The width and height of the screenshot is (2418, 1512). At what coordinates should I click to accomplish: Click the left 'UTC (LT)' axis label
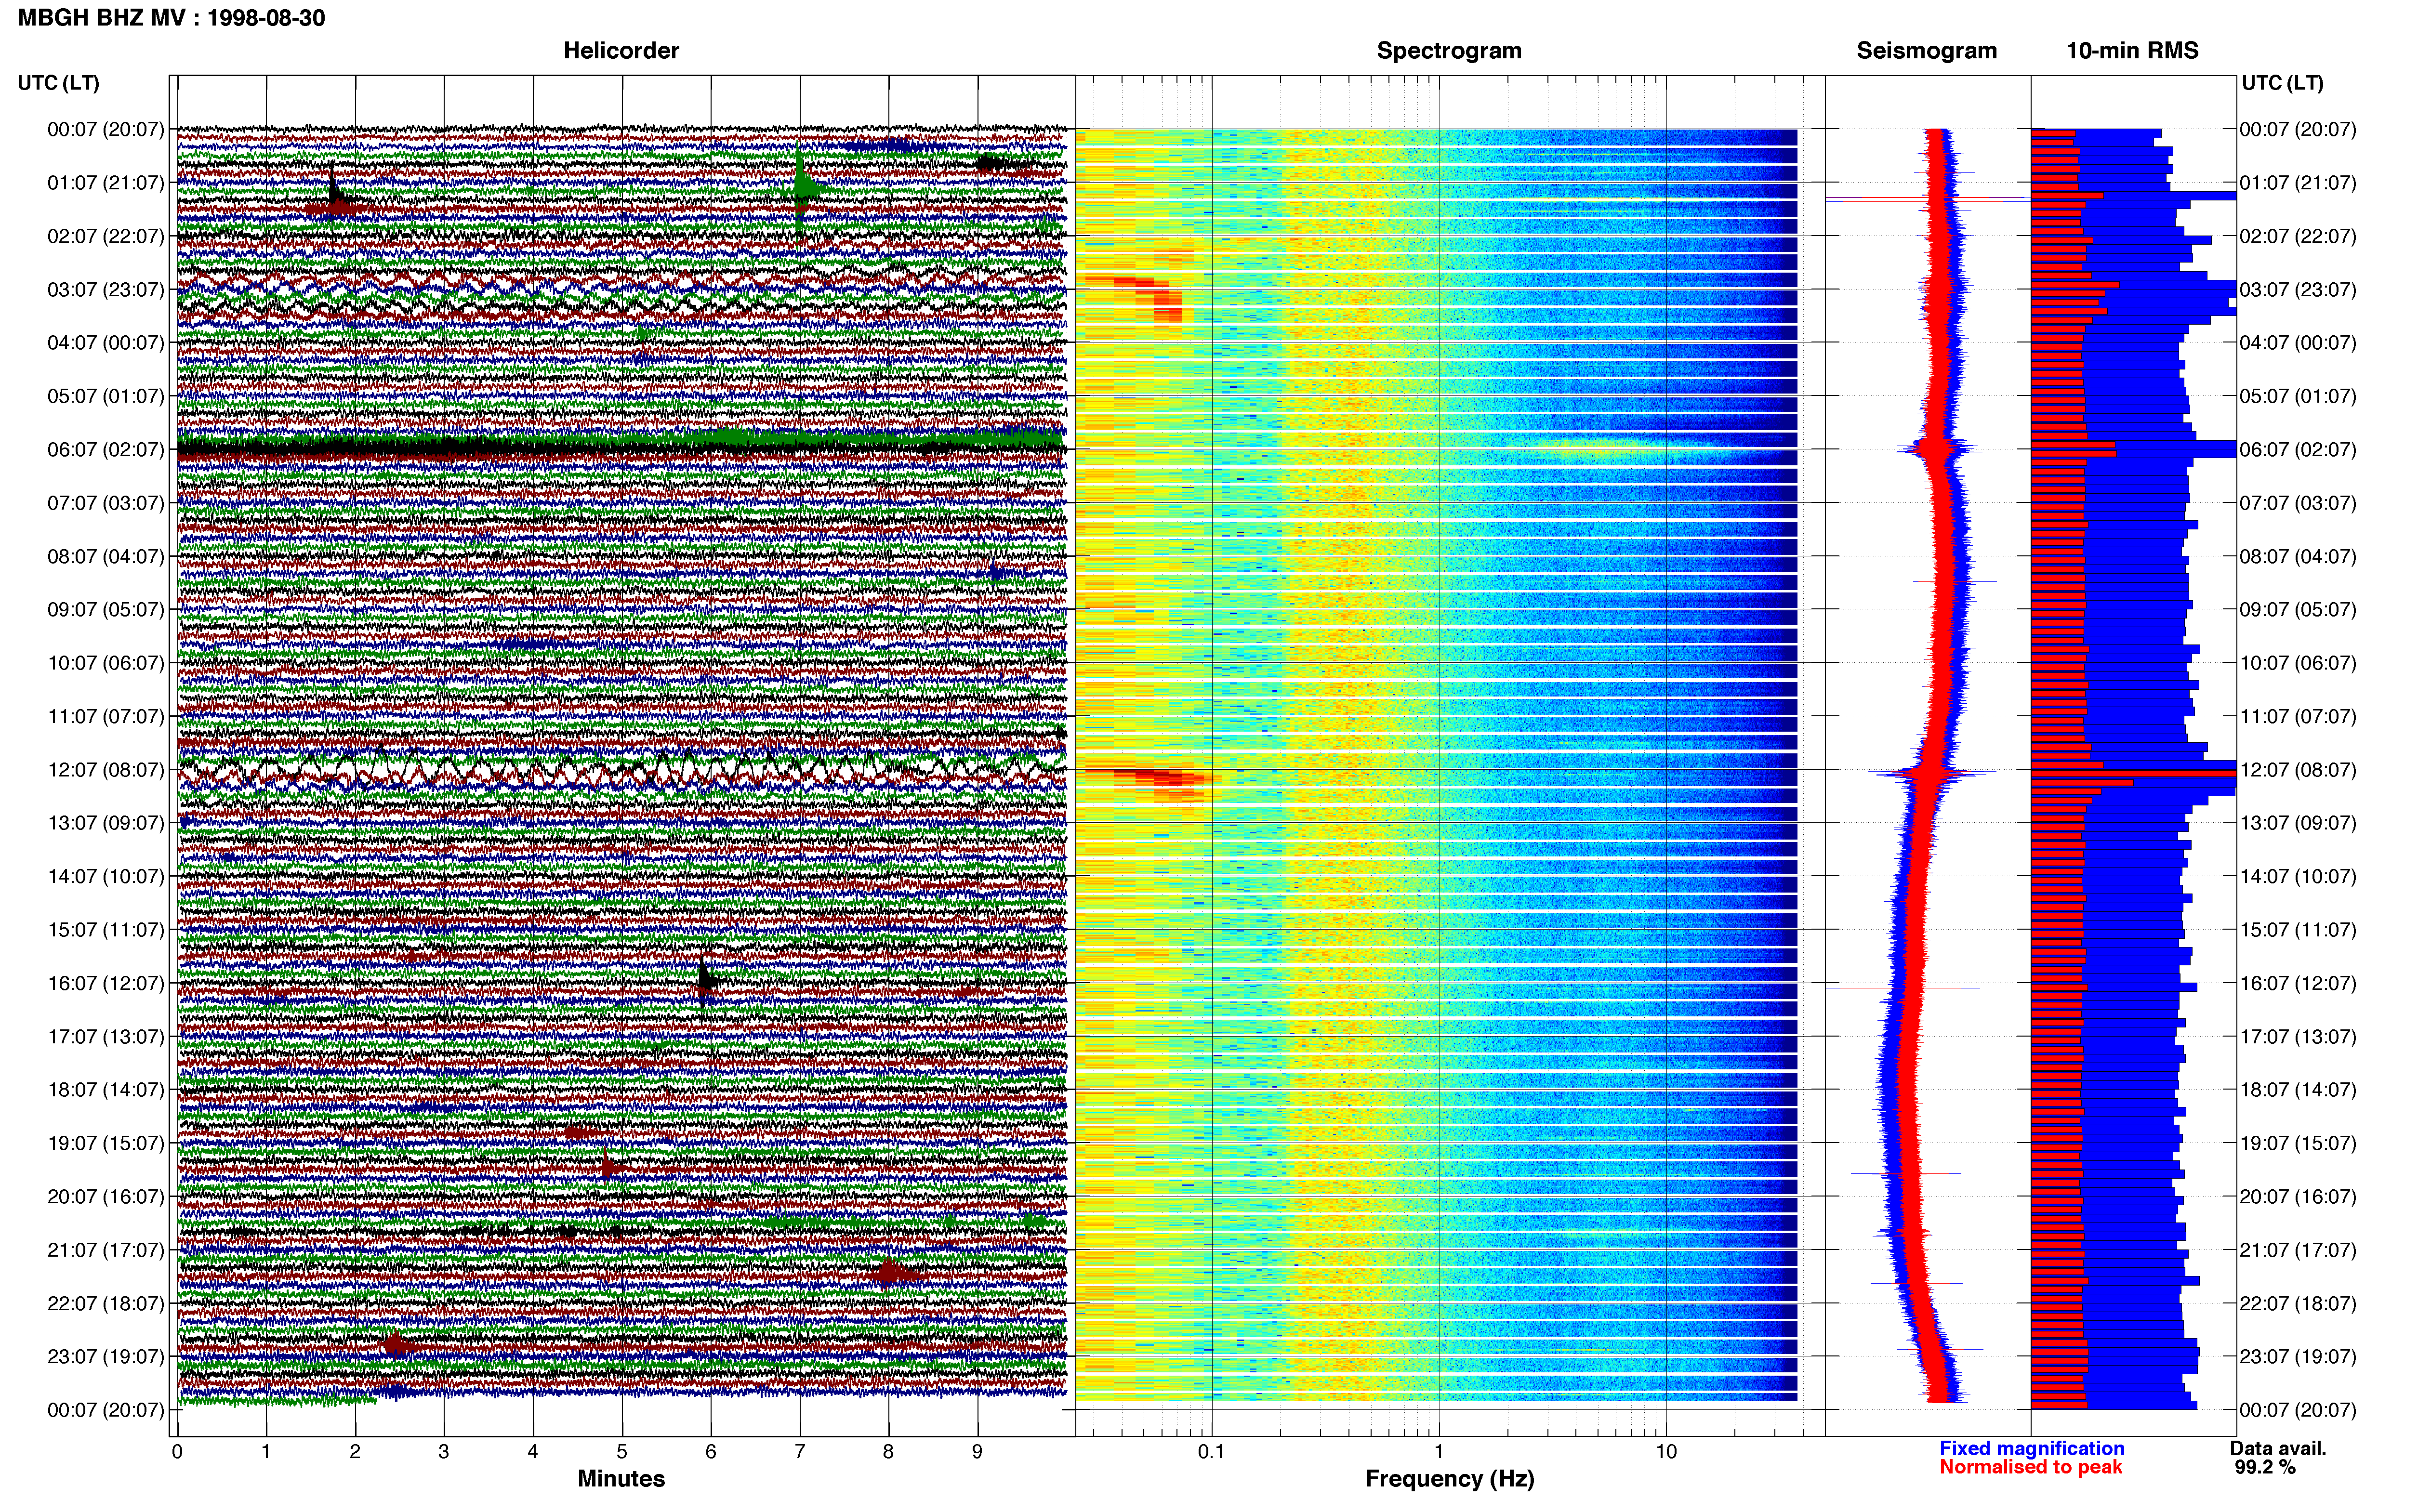[59, 83]
